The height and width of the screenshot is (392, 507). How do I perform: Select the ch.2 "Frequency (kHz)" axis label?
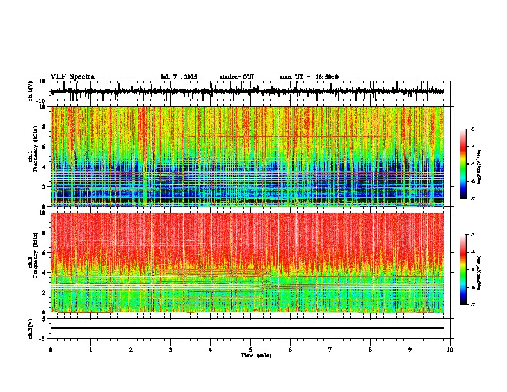(36, 255)
